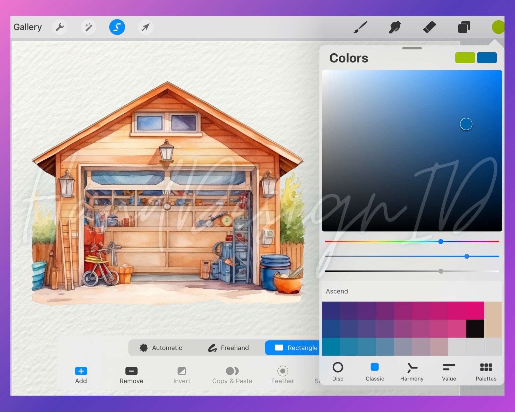Image resolution: width=515 pixels, height=412 pixels.
Task: Select the Adjustments magic wand tool
Action: [x=88, y=27]
